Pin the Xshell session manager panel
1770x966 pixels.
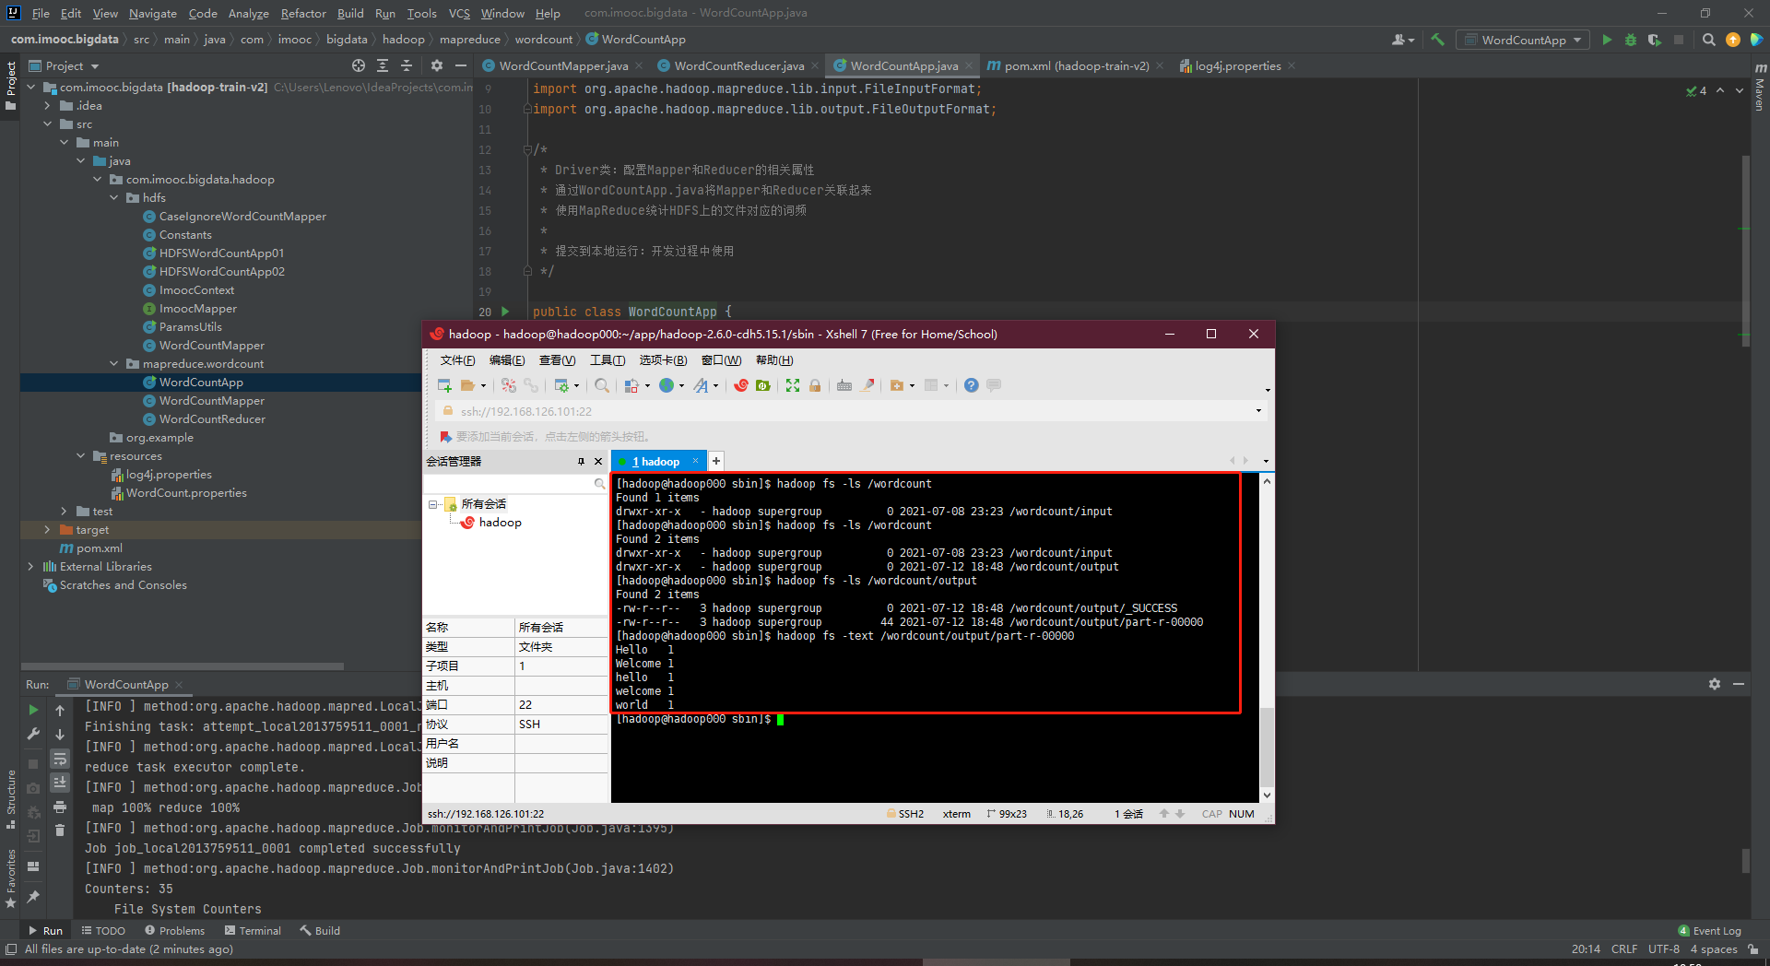coord(581,461)
